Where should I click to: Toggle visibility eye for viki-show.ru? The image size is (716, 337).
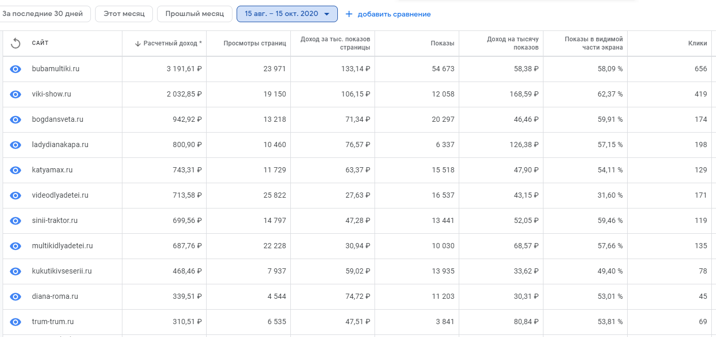[x=15, y=94]
